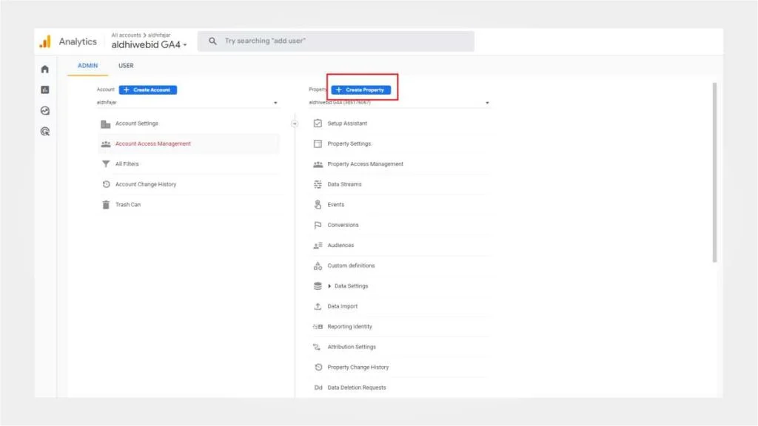
Task: Open the Reports bar chart icon
Action: pos(45,89)
